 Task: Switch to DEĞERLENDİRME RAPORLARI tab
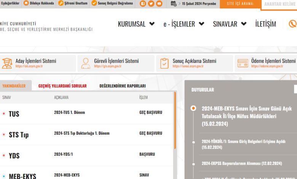pyautogui.click(x=122, y=86)
